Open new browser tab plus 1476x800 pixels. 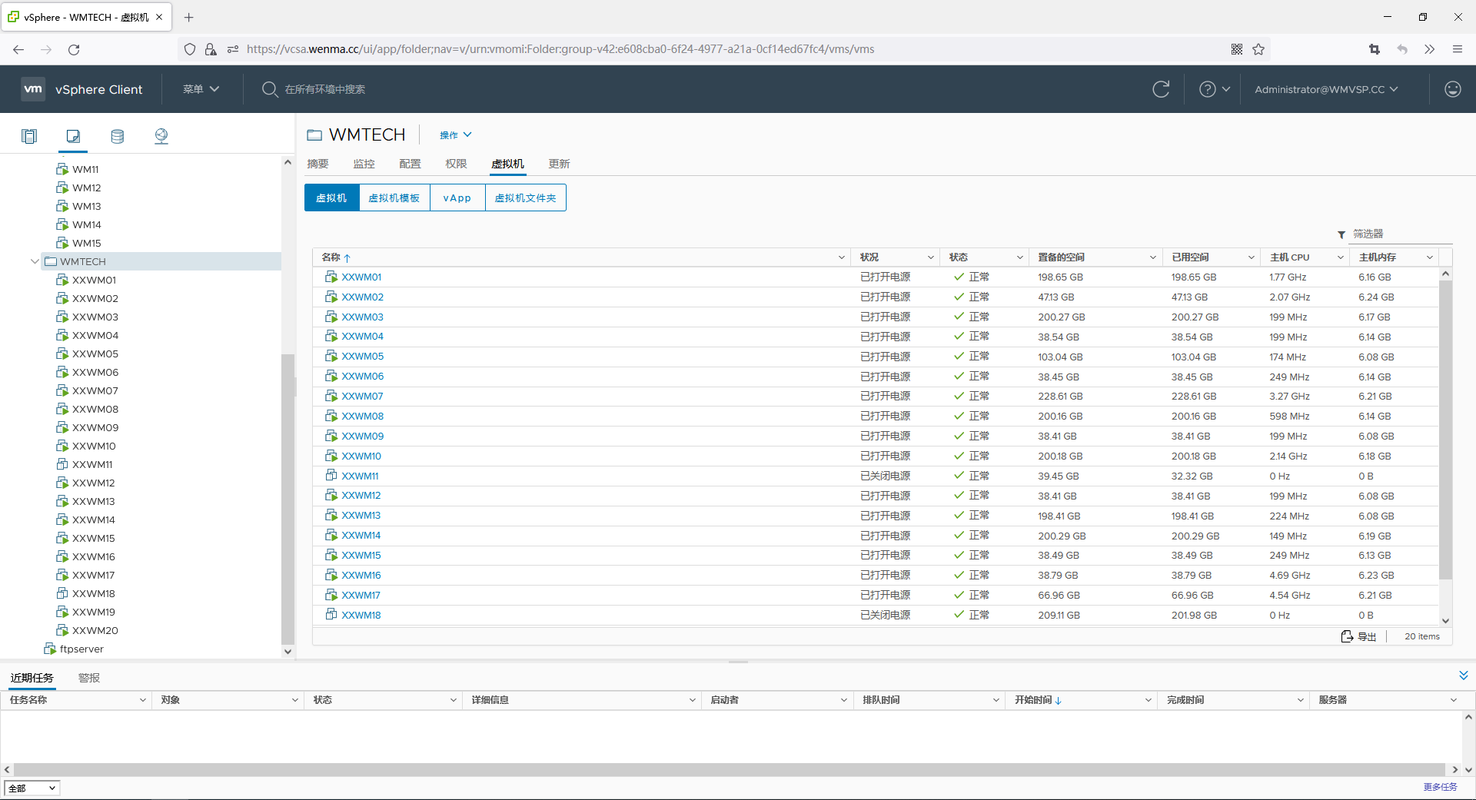(189, 17)
